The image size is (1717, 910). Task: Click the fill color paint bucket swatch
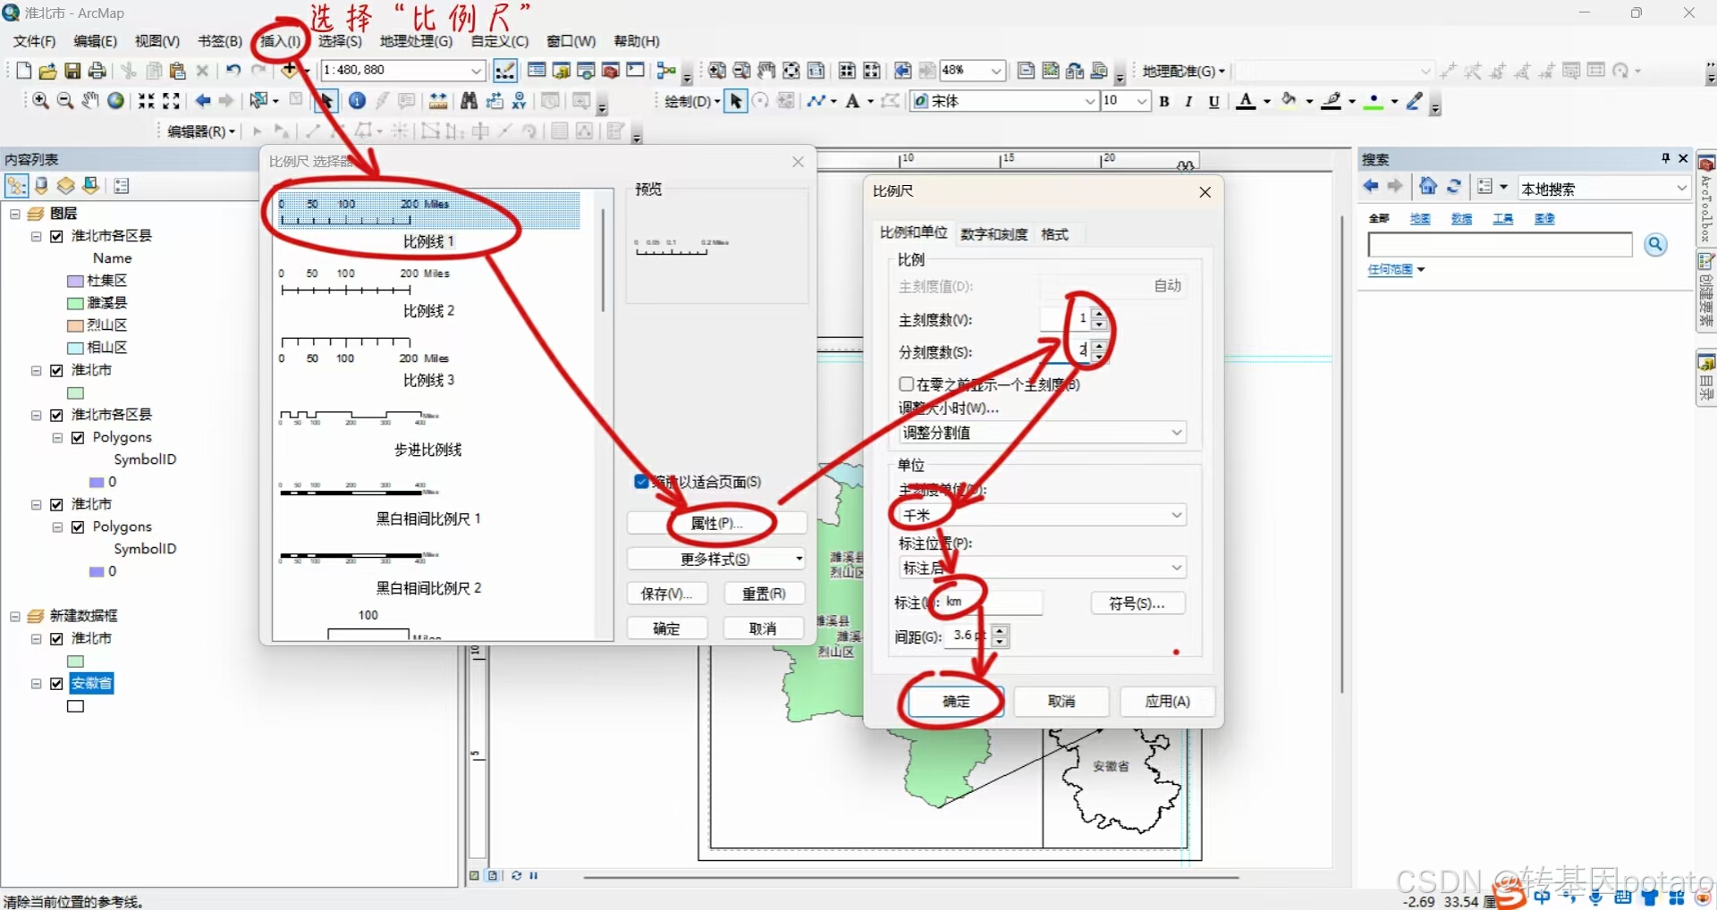point(1289,101)
